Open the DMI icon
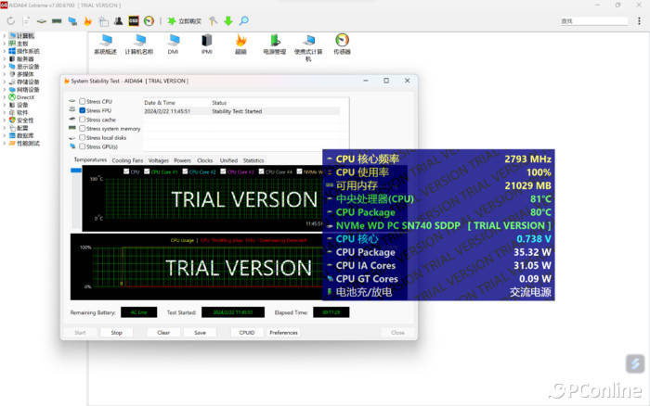This screenshot has height=406, width=650. [x=173, y=41]
